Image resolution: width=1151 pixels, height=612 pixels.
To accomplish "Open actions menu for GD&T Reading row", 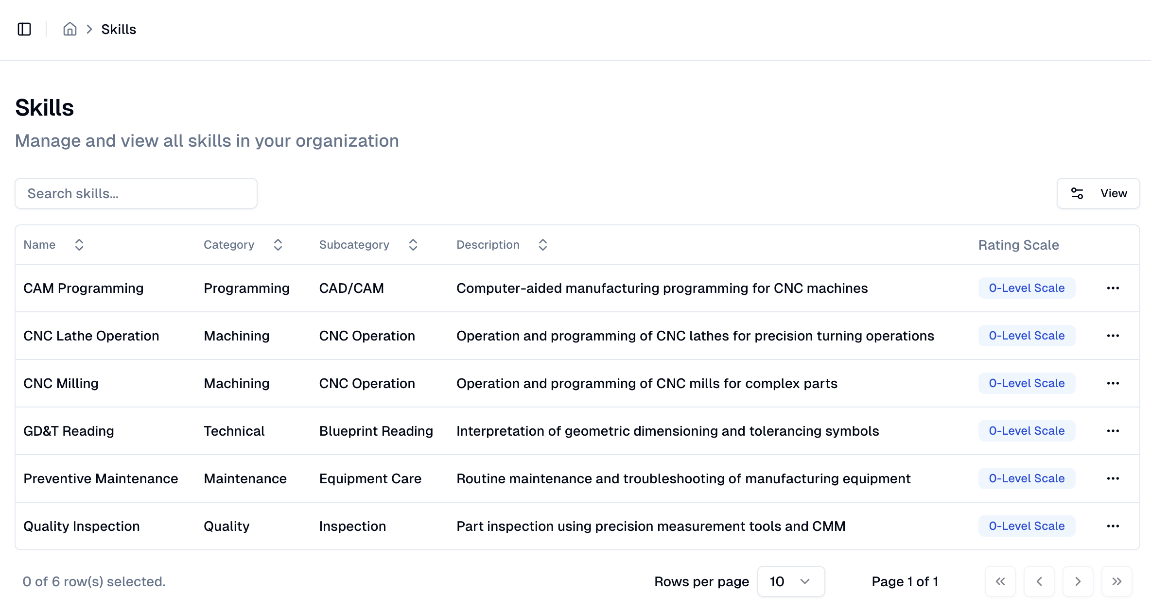I will coord(1113,431).
